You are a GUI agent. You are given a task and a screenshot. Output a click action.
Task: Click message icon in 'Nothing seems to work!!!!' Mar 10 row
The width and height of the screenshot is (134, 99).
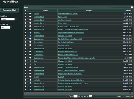click(x=30, y=51)
